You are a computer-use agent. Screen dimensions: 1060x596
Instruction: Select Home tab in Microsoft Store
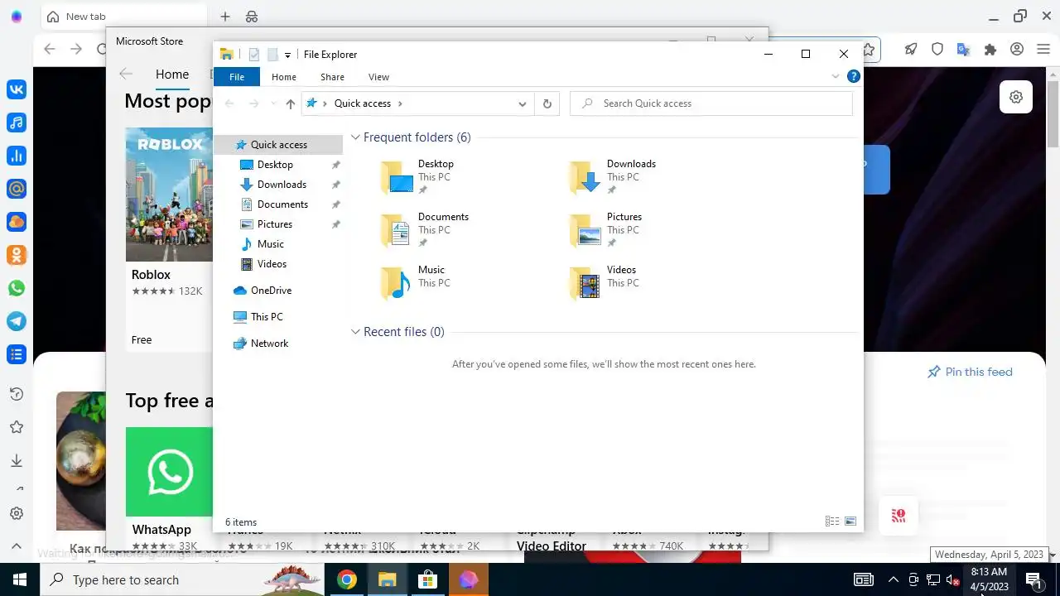point(172,74)
